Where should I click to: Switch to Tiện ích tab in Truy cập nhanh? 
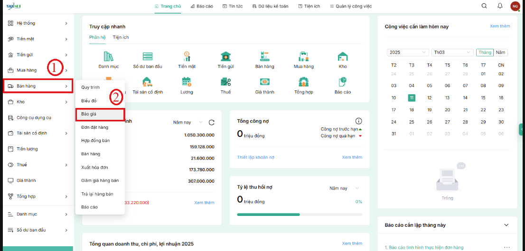point(121,37)
